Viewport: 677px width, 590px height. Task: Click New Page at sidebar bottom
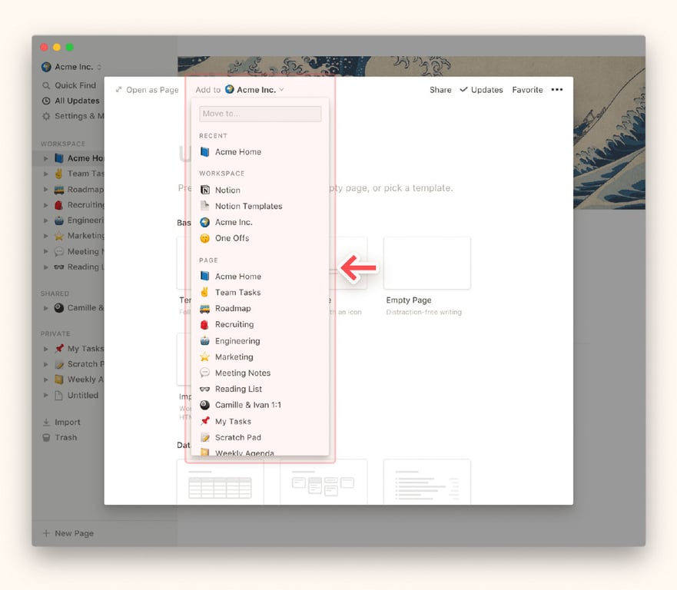tap(68, 533)
